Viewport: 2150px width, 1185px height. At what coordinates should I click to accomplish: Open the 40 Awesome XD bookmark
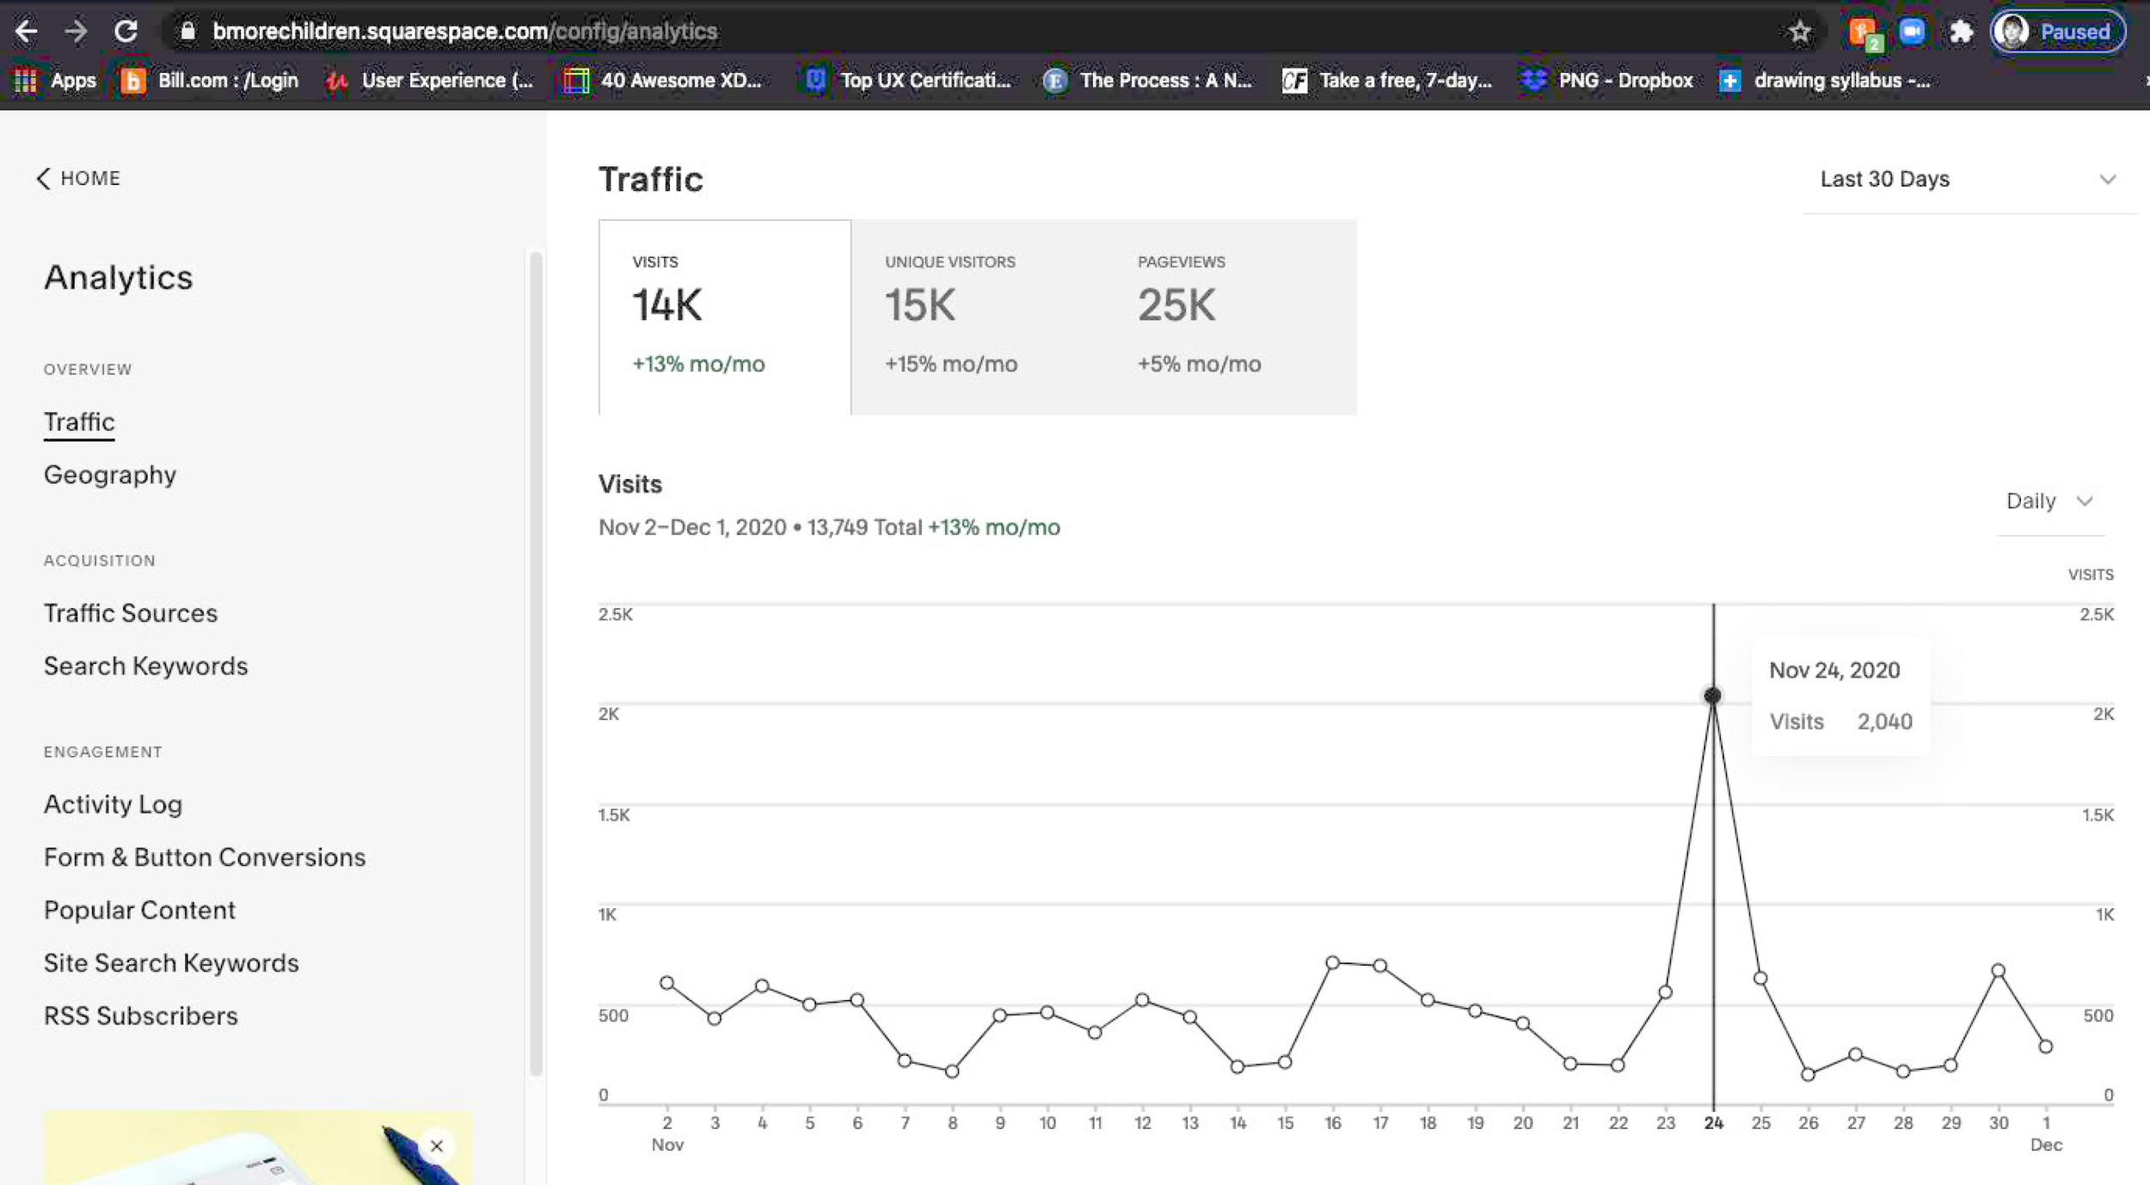(x=662, y=81)
